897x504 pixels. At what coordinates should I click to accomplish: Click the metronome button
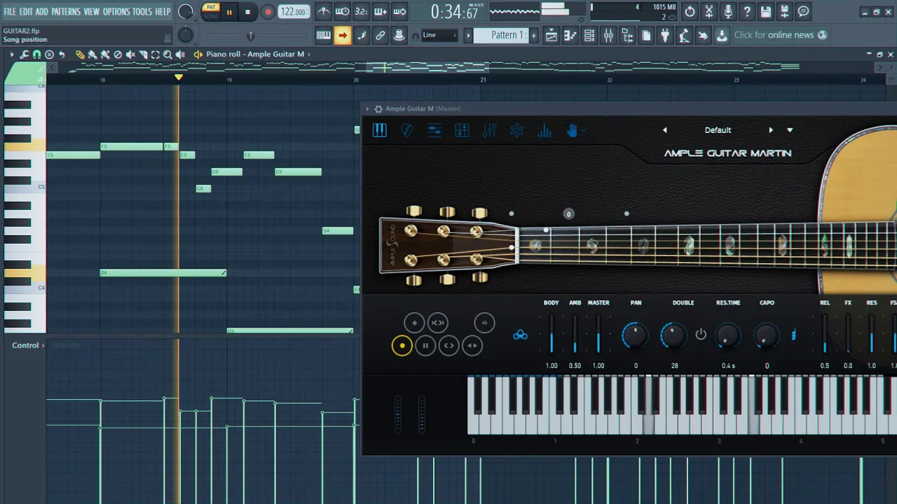point(323,11)
